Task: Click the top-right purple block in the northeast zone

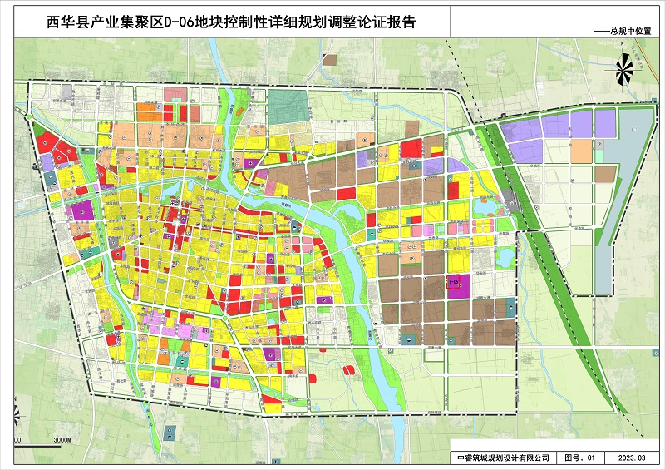Action: click(606, 123)
